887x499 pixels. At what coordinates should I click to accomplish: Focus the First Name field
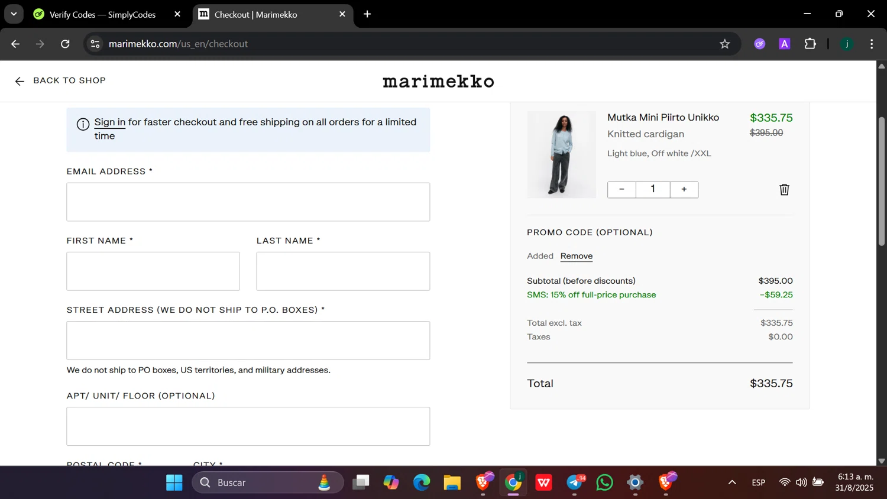point(153,271)
